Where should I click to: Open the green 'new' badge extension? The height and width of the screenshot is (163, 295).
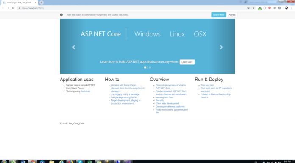coord(260,8)
